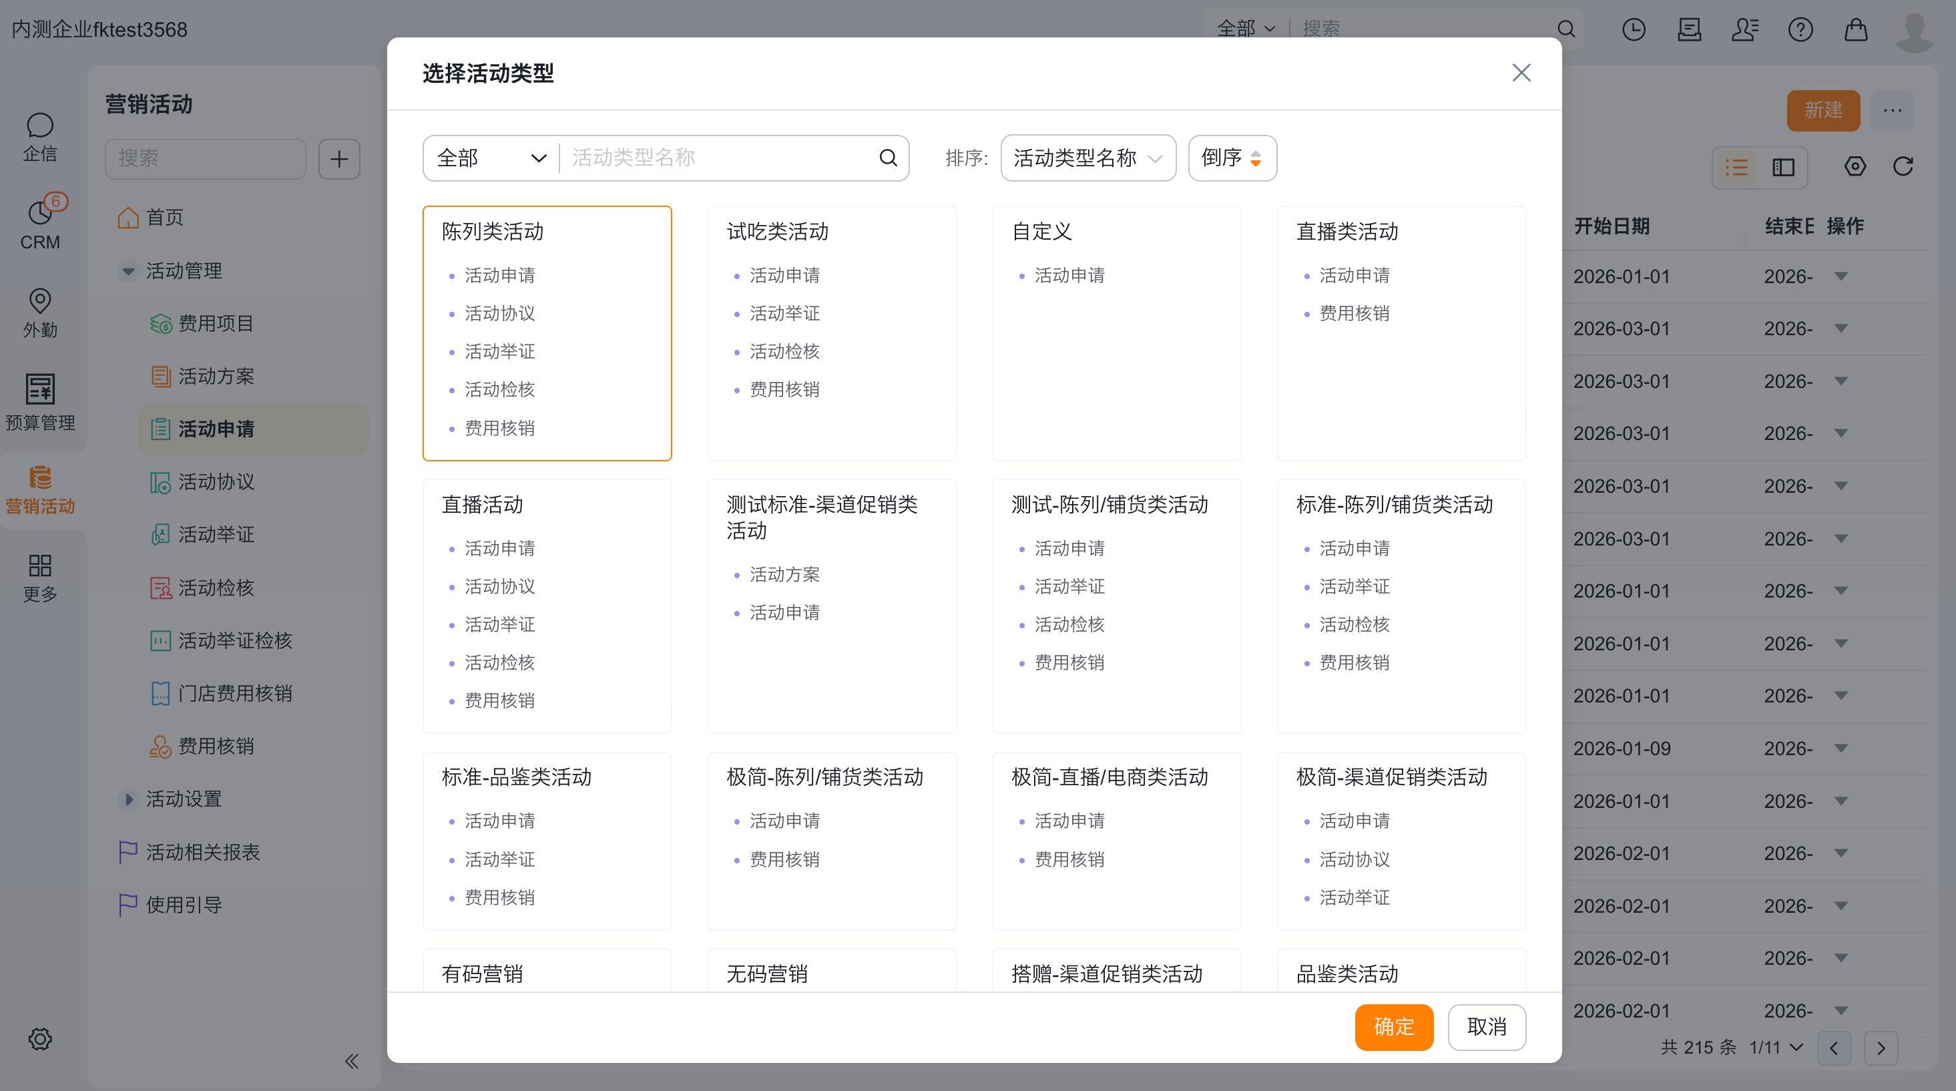Switch to split panel view layout
The height and width of the screenshot is (1091, 1956).
[1783, 167]
